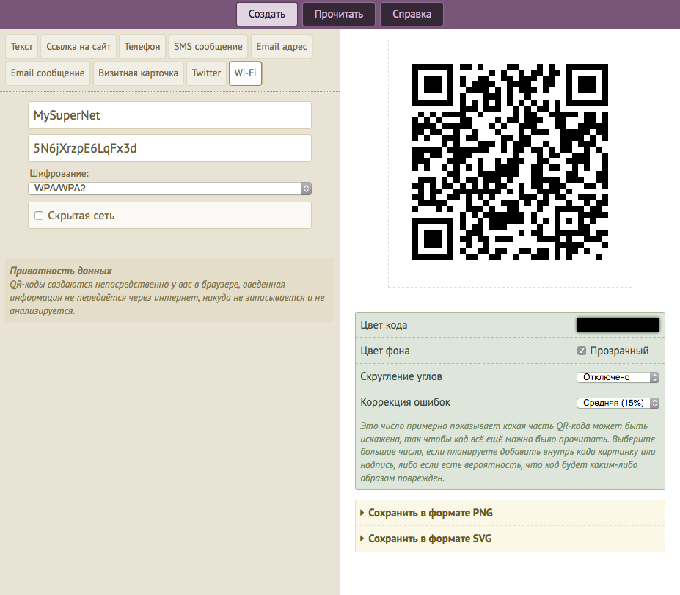Open the Коррекция ошибок dropdown

(x=618, y=403)
